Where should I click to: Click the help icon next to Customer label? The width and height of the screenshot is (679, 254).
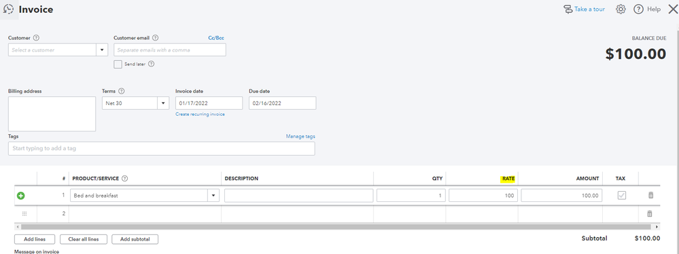point(36,37)
